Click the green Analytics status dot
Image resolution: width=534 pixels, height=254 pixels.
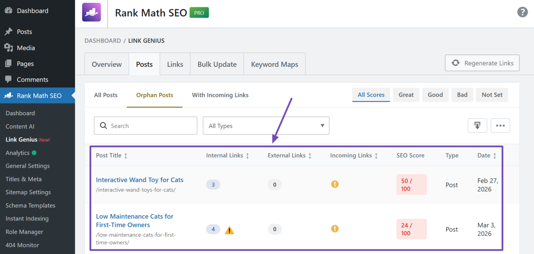[x=34, y=153]
